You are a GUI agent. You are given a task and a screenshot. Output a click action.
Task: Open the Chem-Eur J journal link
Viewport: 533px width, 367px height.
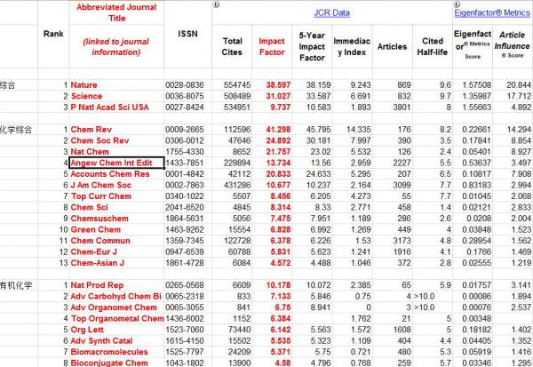[x=93, y=252]
